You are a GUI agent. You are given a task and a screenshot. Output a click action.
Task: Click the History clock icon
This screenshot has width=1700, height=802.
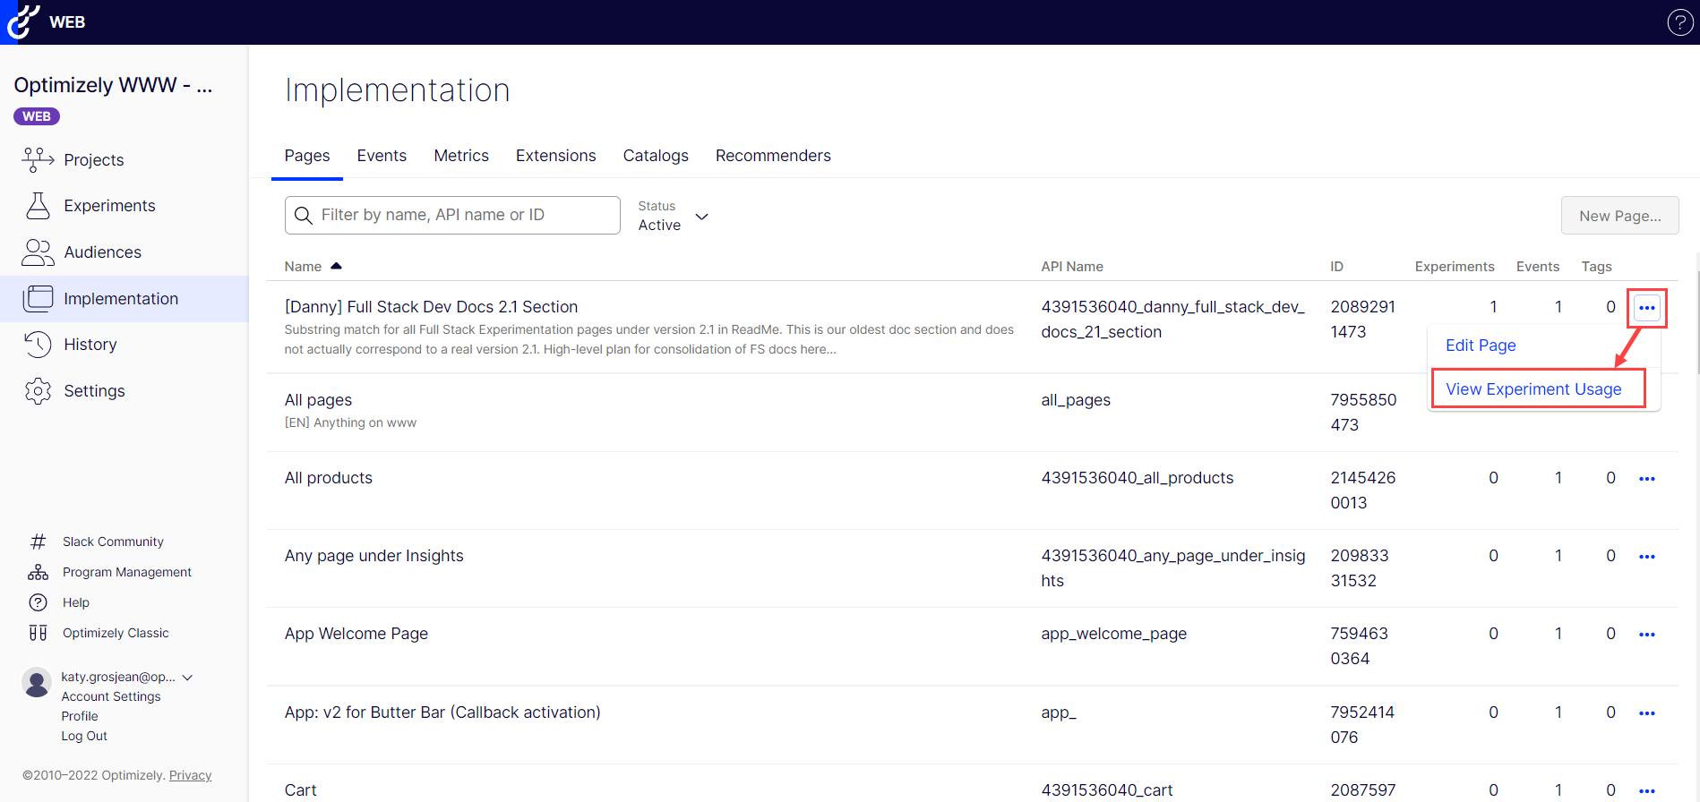pos(38,345)
